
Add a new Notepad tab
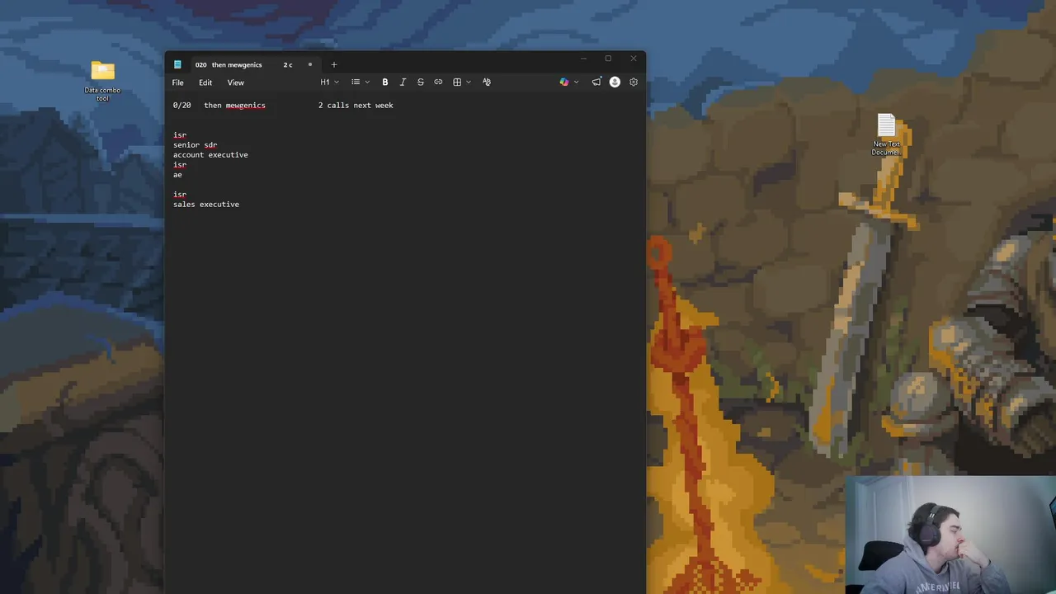pos(334,64)
